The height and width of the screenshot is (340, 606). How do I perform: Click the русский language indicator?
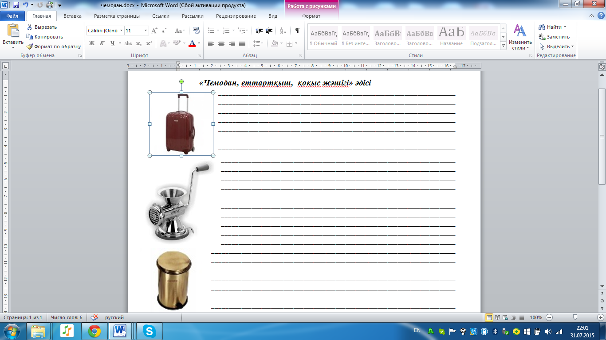(x=114, y=317)
